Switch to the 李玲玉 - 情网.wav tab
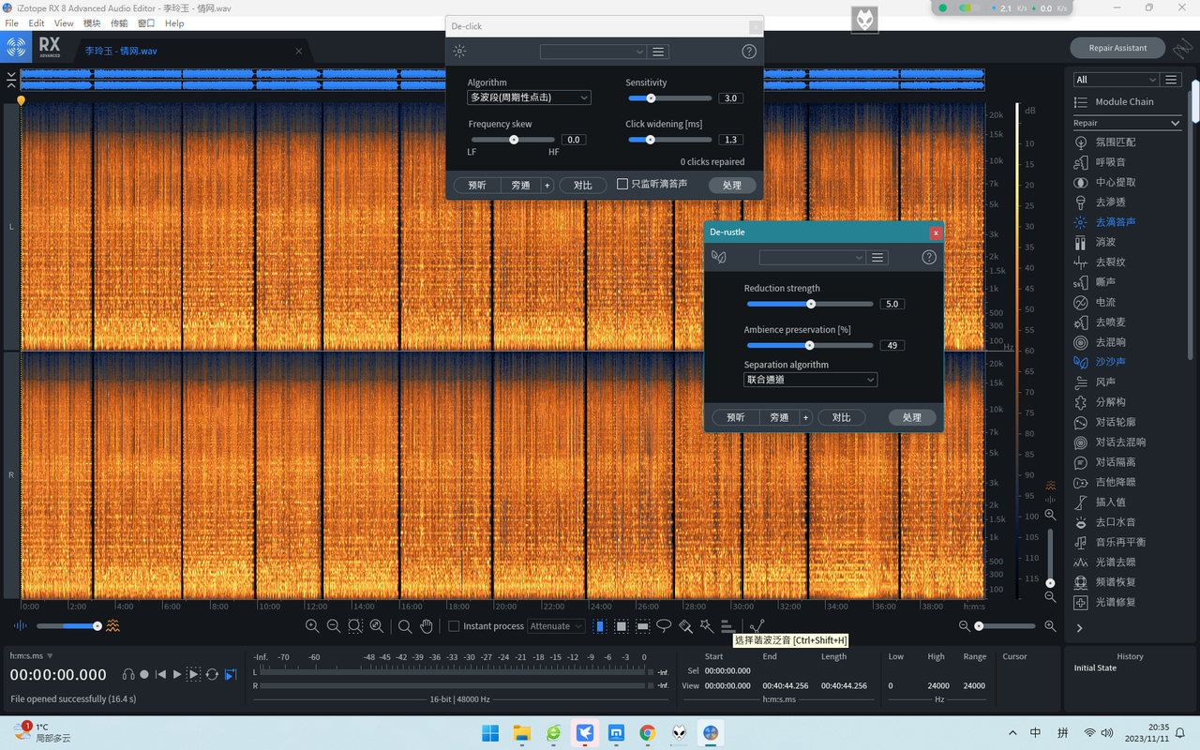Screen dimensions: 1200x750 [121, 51]
